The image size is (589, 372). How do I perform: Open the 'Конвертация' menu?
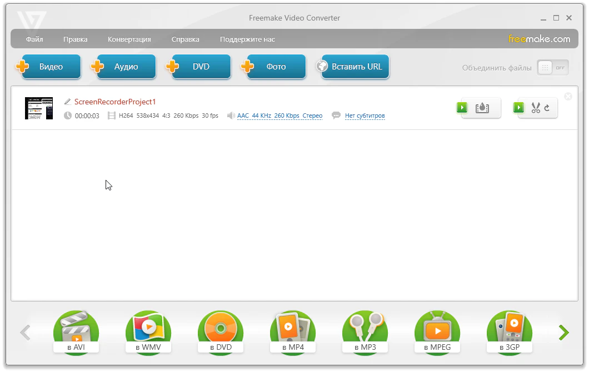[x=129, y=39]
